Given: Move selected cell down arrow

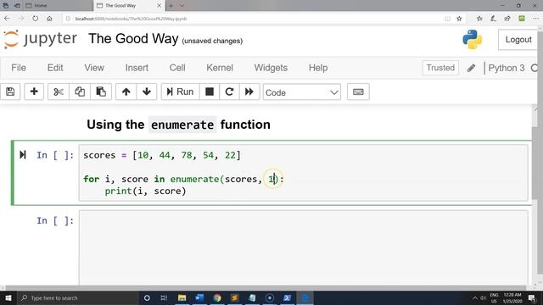Looking at the screenshot, I should pyautogui.click(x=147, y=91).
